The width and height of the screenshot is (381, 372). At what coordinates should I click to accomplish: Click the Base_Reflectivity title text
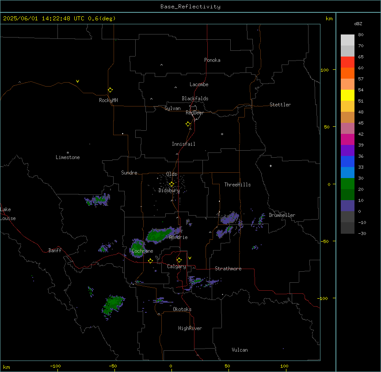tap(190, 7)
